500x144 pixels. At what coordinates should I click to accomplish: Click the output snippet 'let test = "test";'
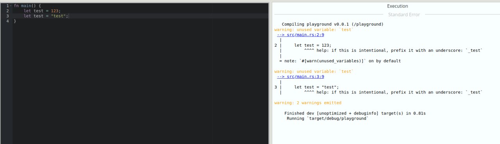(316, 87)
